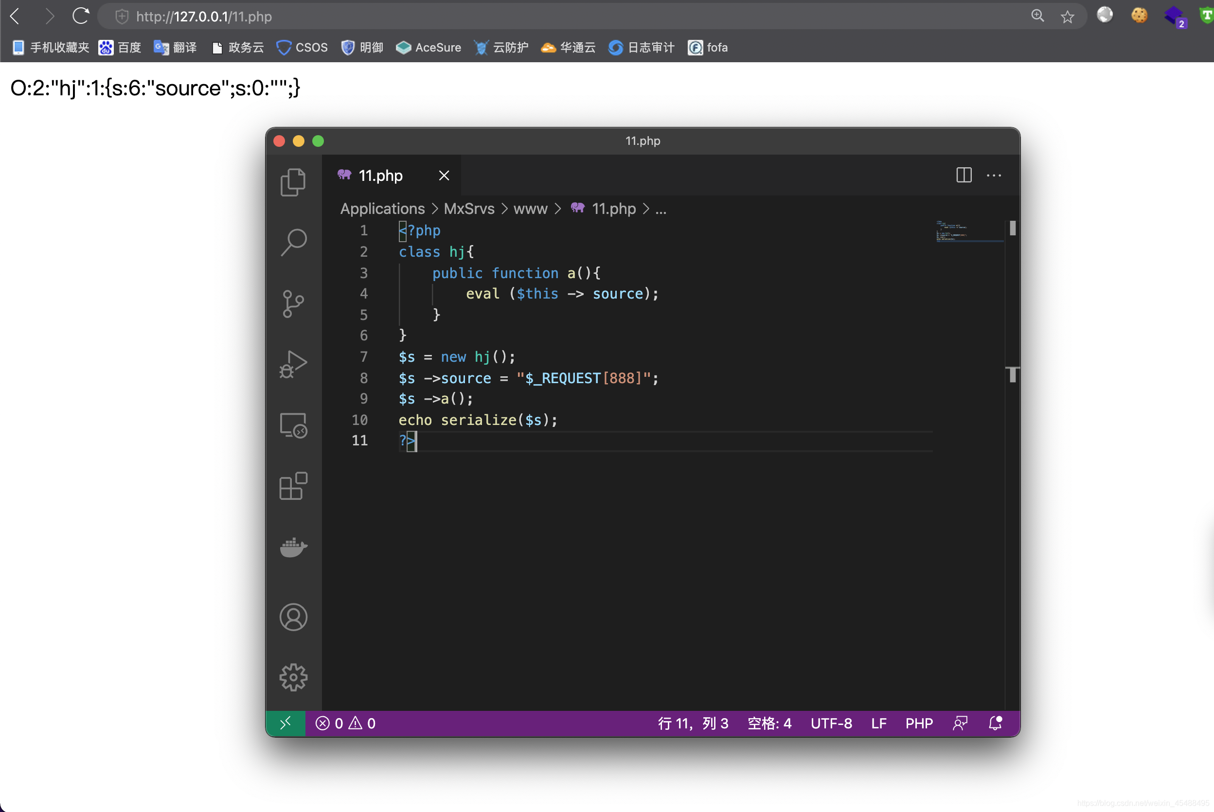Image resolution: width=1214 pixels, height=812 pixels.
Task: Change language mode PHP
Action: pyautogui.click(x=919, y=723)
